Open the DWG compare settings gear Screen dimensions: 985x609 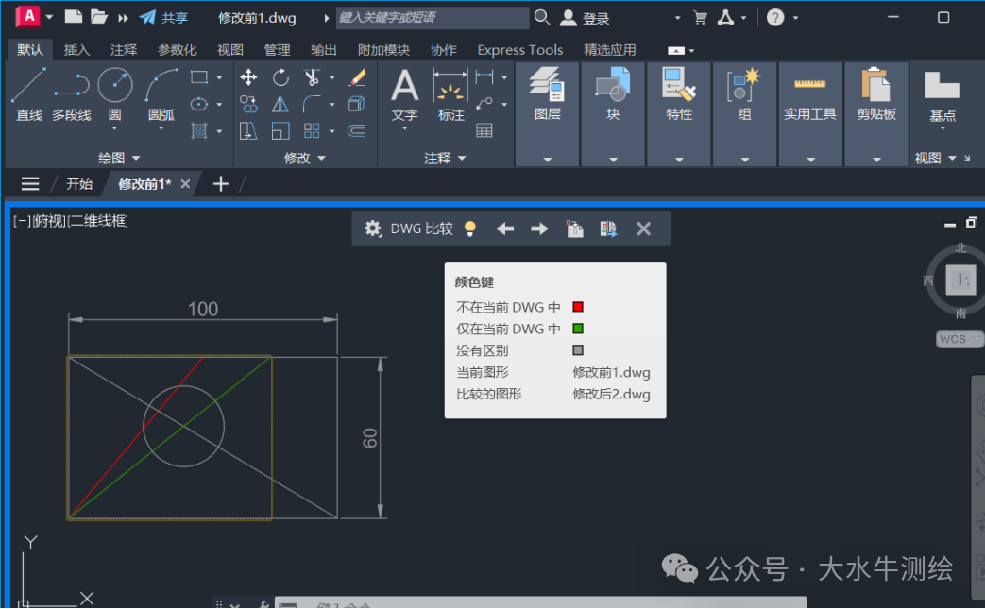pos(372,228)
